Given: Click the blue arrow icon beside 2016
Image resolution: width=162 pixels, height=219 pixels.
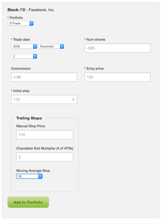Looking at the screenshot, I should [x=35, y=46].
